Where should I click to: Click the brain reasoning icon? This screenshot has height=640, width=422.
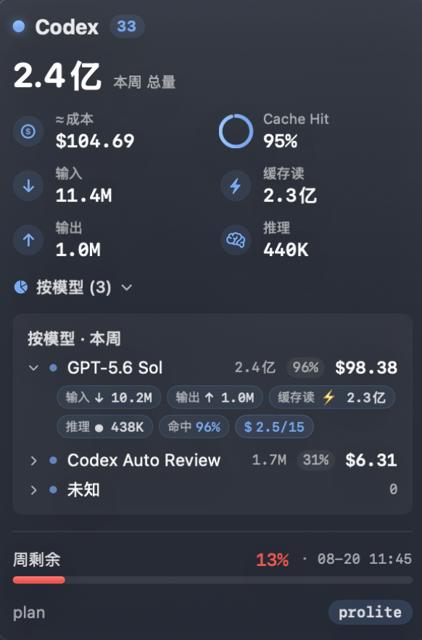tap(236, 240)
